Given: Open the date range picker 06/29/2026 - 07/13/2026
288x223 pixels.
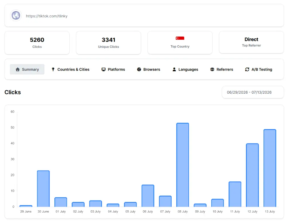Looking at the screenshot, I should tap(253, 92).
